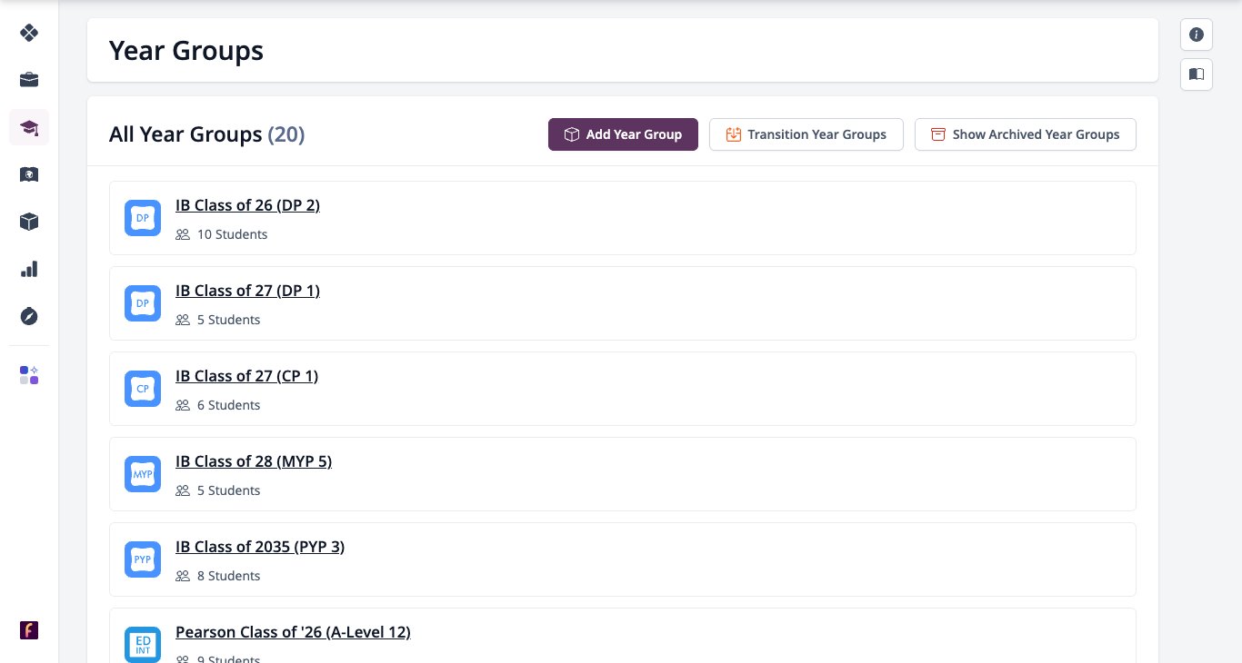
Task: Click the DP badge for IB Class of 27 (DP 1)
Action: point(143,303)
